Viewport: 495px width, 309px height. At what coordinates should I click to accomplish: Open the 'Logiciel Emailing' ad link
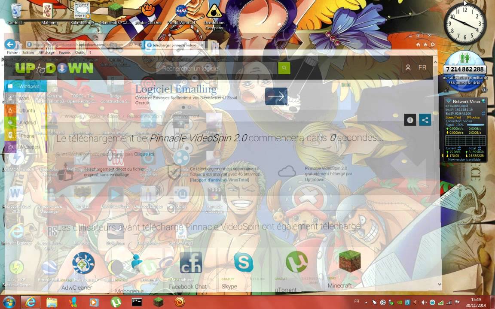(176, 89)
